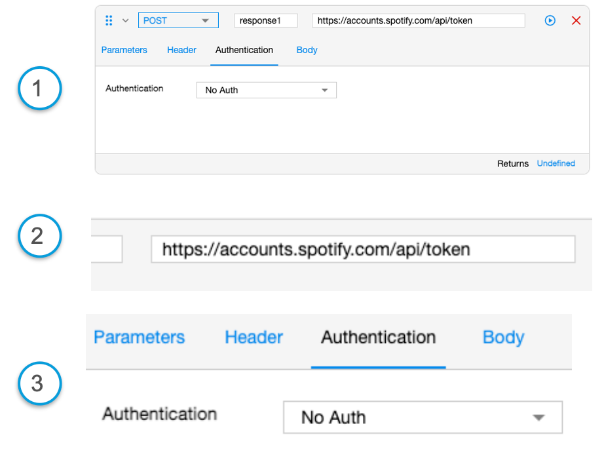Open the POST method dropdown

click(x=178, y=20)
